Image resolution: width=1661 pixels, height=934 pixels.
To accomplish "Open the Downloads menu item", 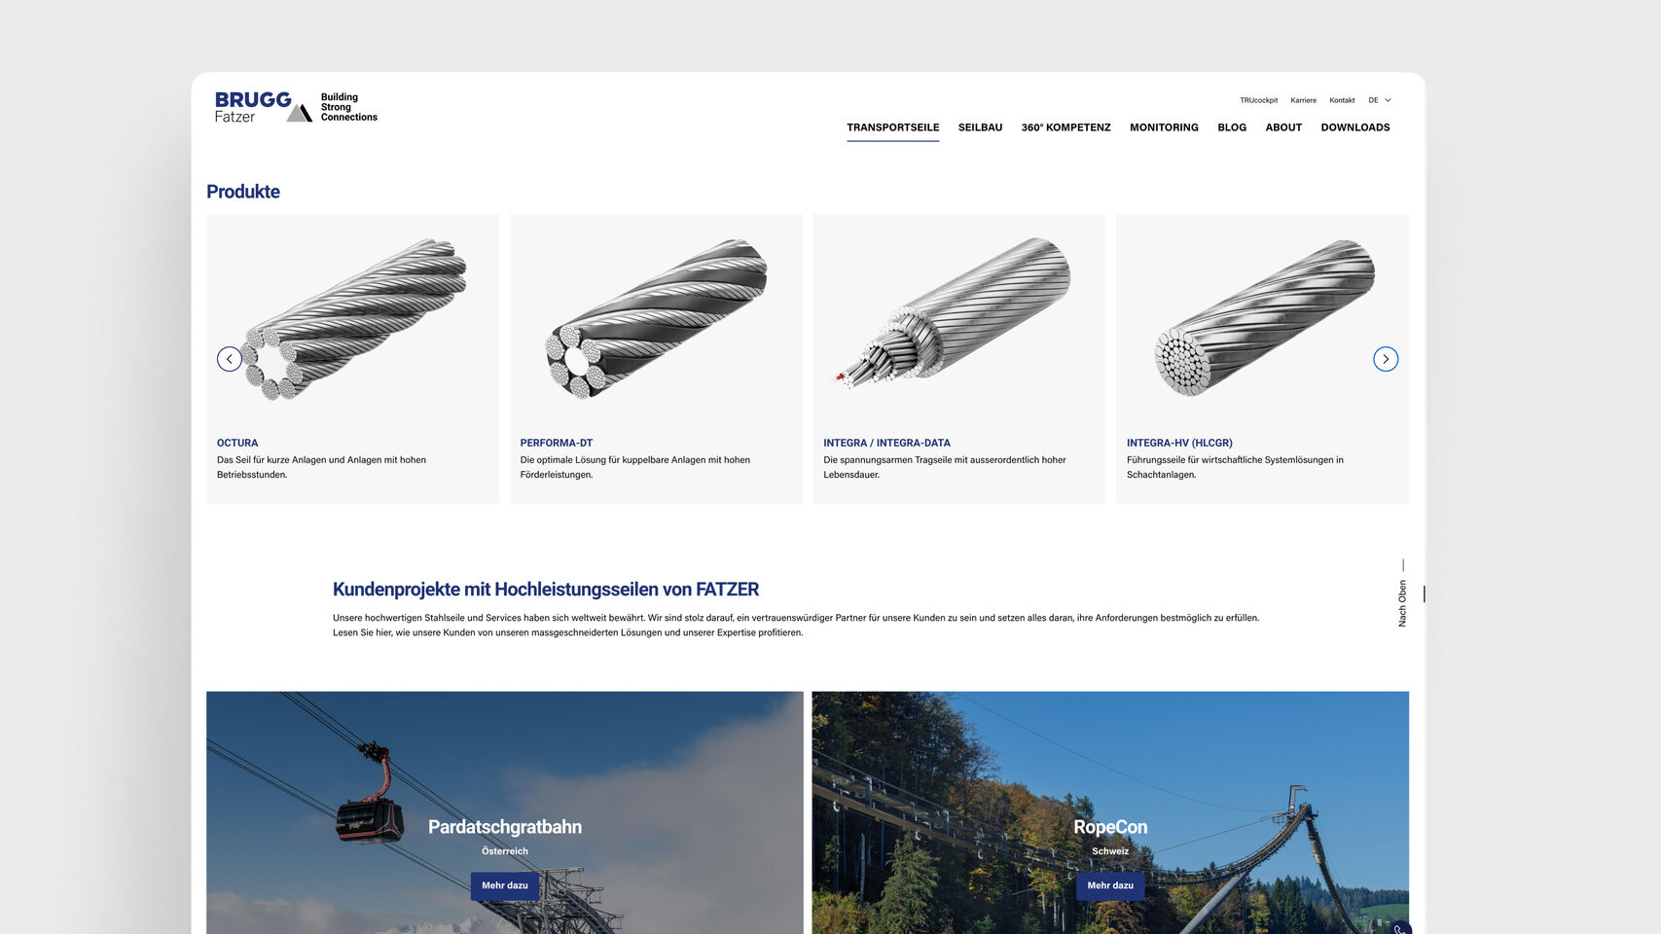I will [x=1355, y=127].
